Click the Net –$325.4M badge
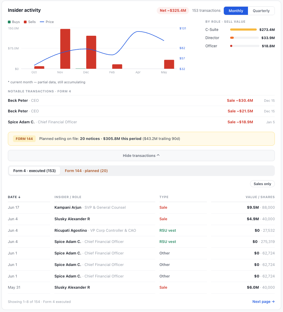This screenshot has width=283, height=312. click(x=173, y=11)
